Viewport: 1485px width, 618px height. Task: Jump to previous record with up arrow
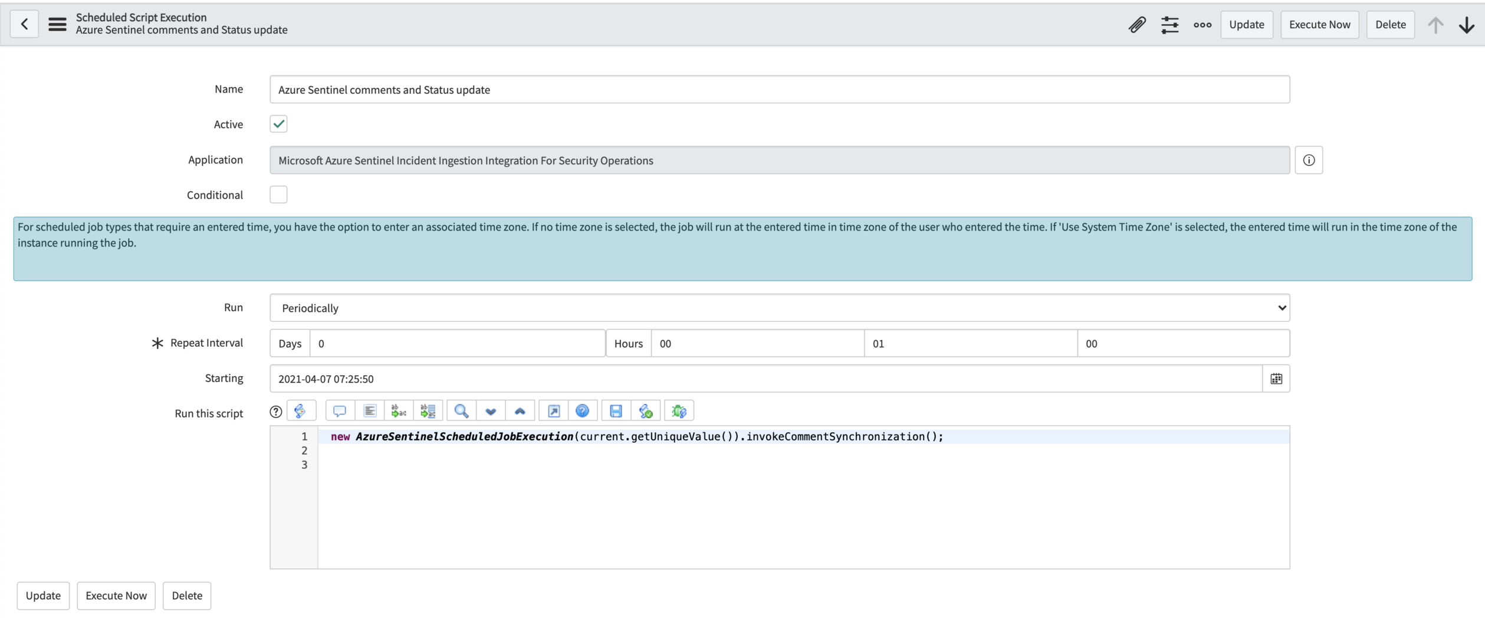coord(1435,24)
